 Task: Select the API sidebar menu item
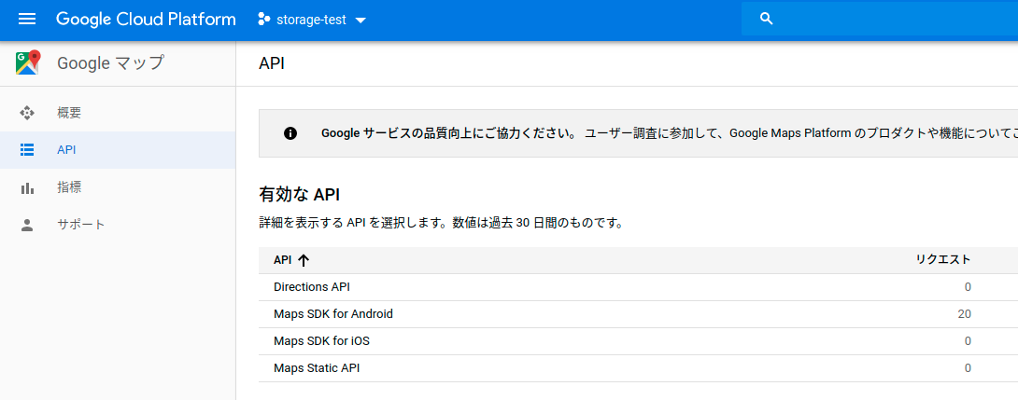point(118,150)
